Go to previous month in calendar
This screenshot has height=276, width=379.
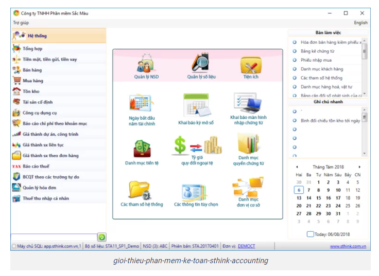(297, 167)
